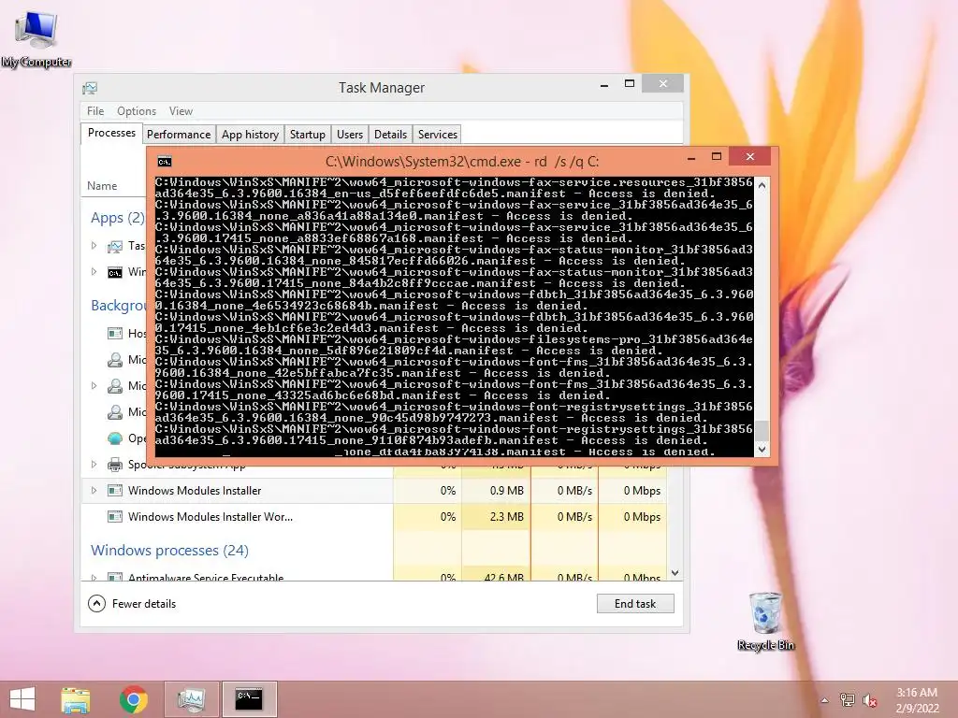Select the Windows Modules Installer process
The width and height of the screenshot is (958, 718).
[x=374, y=491]
